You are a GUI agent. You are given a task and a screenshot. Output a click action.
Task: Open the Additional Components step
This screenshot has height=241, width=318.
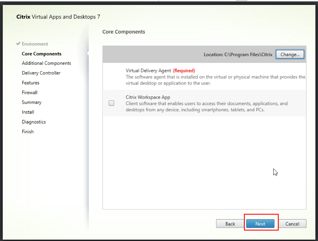point(46,63)
